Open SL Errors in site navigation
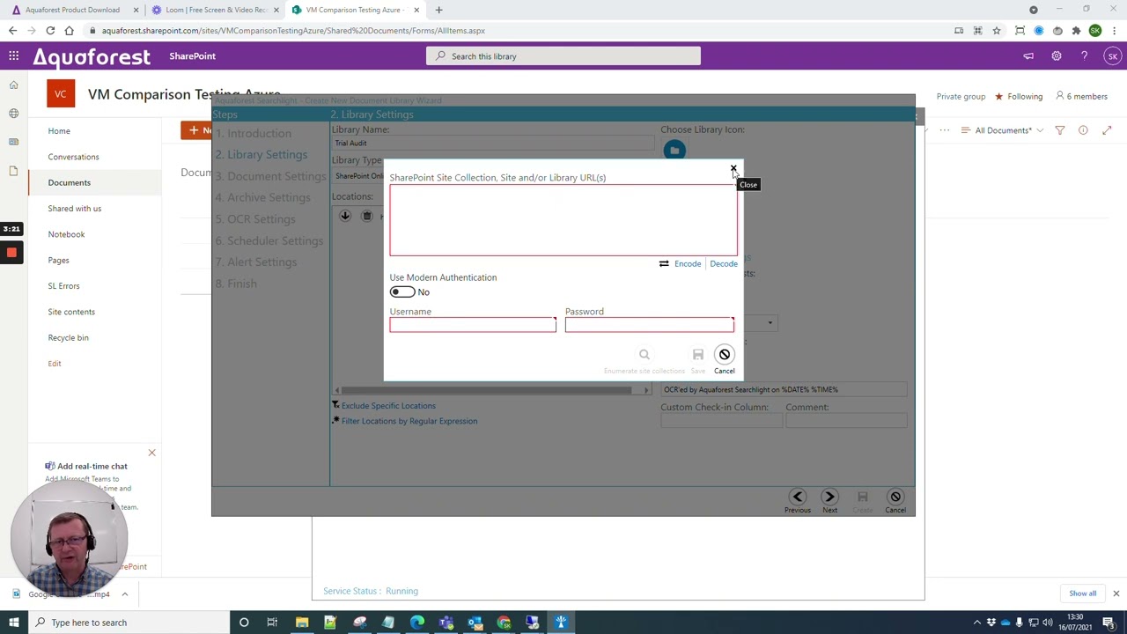The width and height of the screenshot is (1127, 634). 63,286
